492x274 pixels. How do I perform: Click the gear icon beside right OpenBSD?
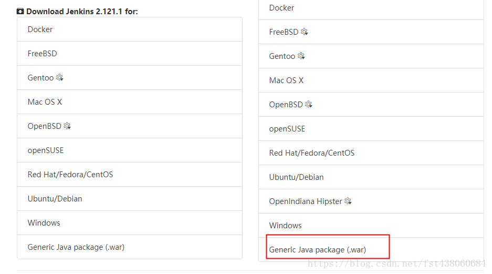tap(309, 104)
